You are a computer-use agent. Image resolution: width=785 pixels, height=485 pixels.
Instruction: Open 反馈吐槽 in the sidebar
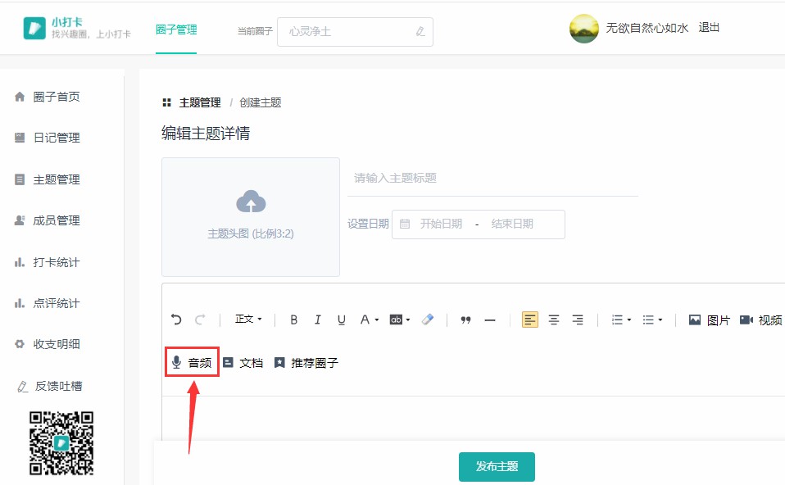[x=49, y=386]
